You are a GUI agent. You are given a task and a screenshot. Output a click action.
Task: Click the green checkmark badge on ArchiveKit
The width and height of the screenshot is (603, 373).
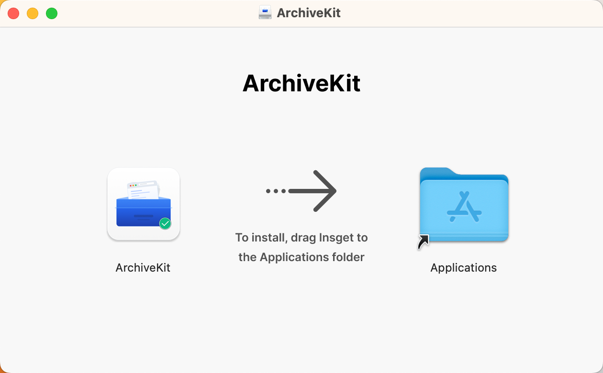[165, 222]
